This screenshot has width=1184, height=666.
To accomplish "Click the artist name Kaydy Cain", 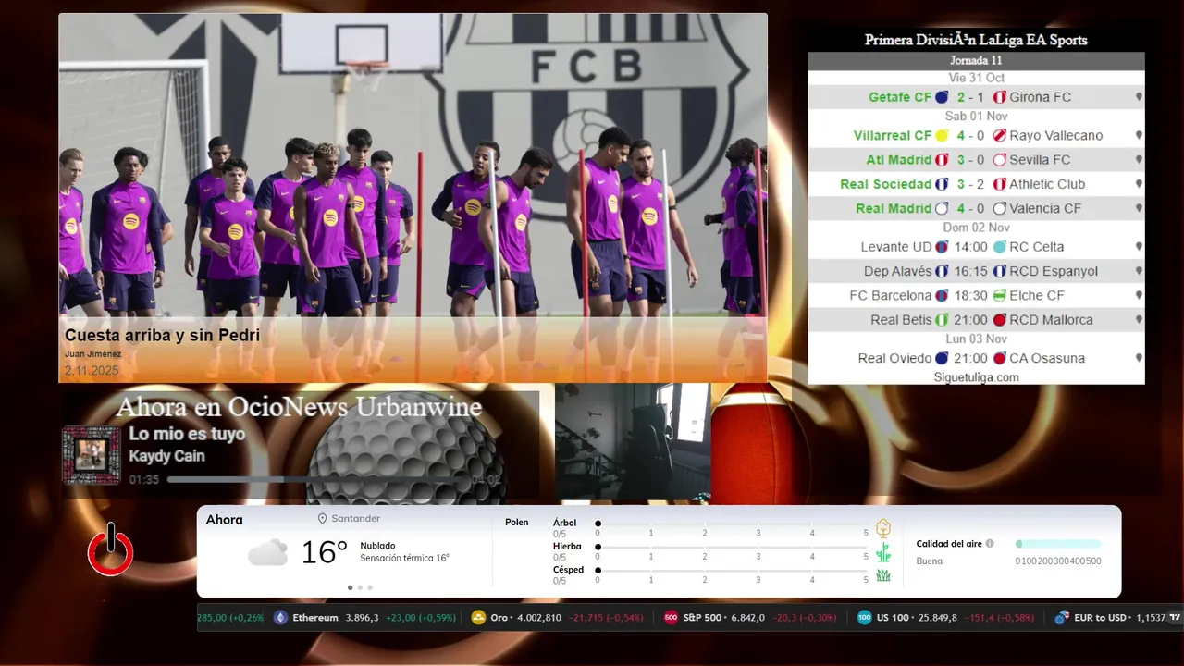I will click(166, 456).
